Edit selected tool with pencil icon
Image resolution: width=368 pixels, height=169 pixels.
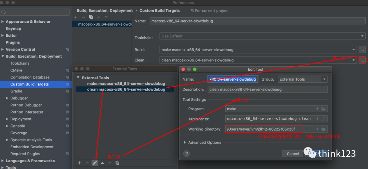95,163
